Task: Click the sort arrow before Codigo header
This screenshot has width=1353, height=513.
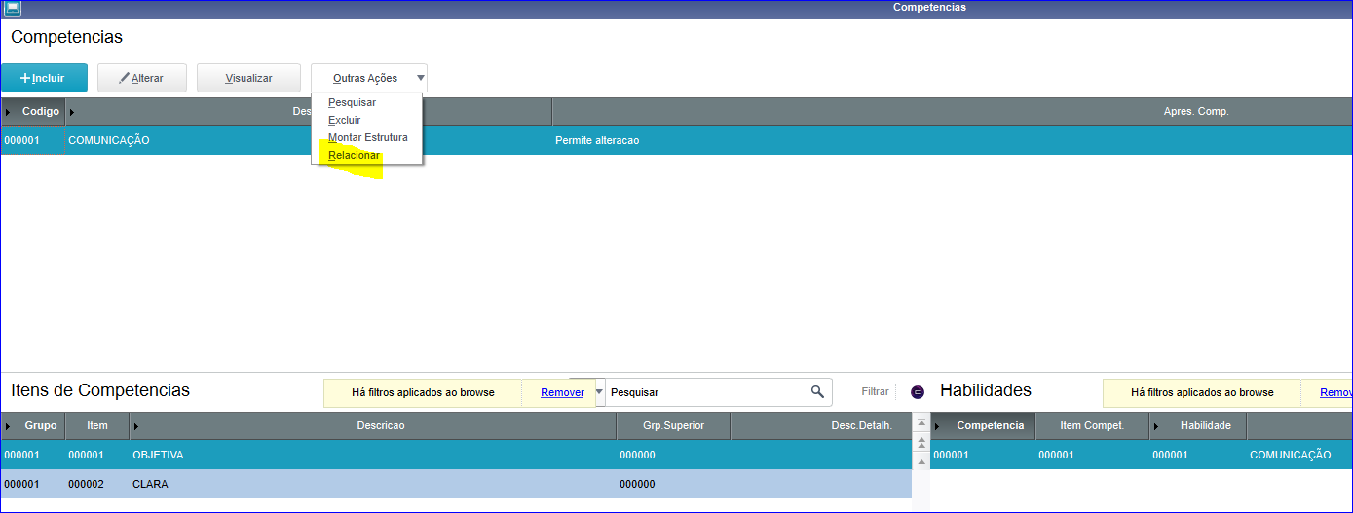Action: tap(8, 112)
